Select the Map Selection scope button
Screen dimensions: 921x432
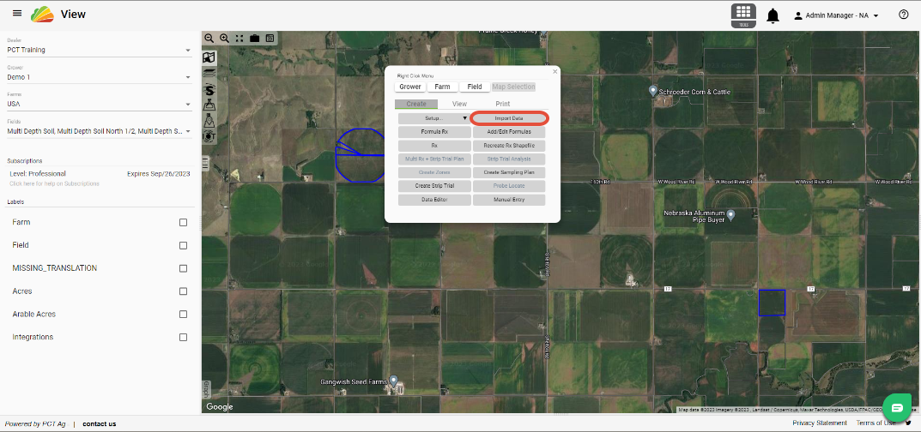pyautogui.click(x=514, y=87)
